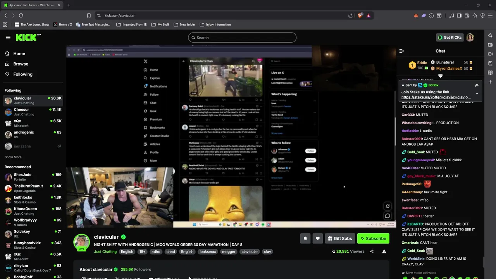This screenshot has width=496, height=279.
Task: Open the My Stuff bookmarks folder
Action: coord(160,24)
